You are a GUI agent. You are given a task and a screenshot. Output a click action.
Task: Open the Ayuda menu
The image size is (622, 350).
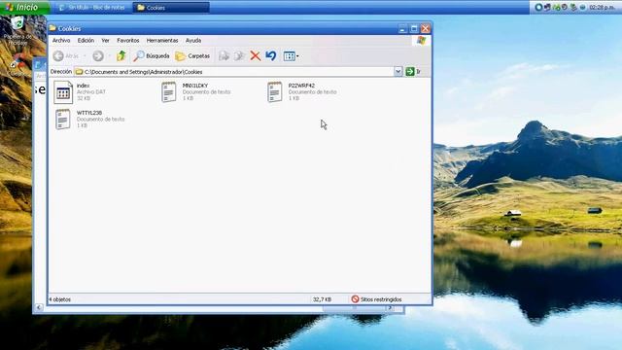[x=193, y=41]
